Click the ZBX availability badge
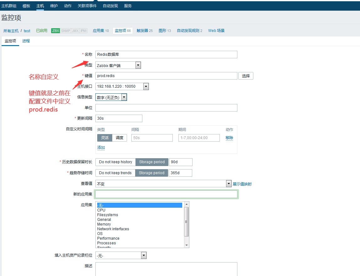The image size is (360, 276). (x=56, y=31)
